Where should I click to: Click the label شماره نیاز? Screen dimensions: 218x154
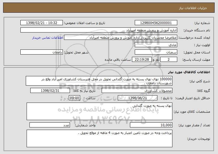click(202, 23)
